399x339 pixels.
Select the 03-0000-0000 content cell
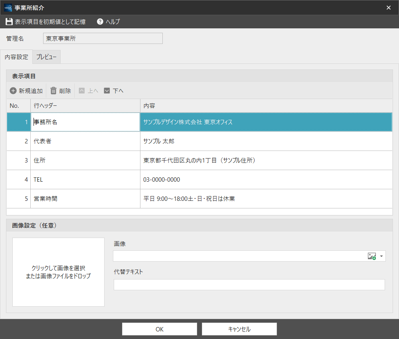click(266, 180)
